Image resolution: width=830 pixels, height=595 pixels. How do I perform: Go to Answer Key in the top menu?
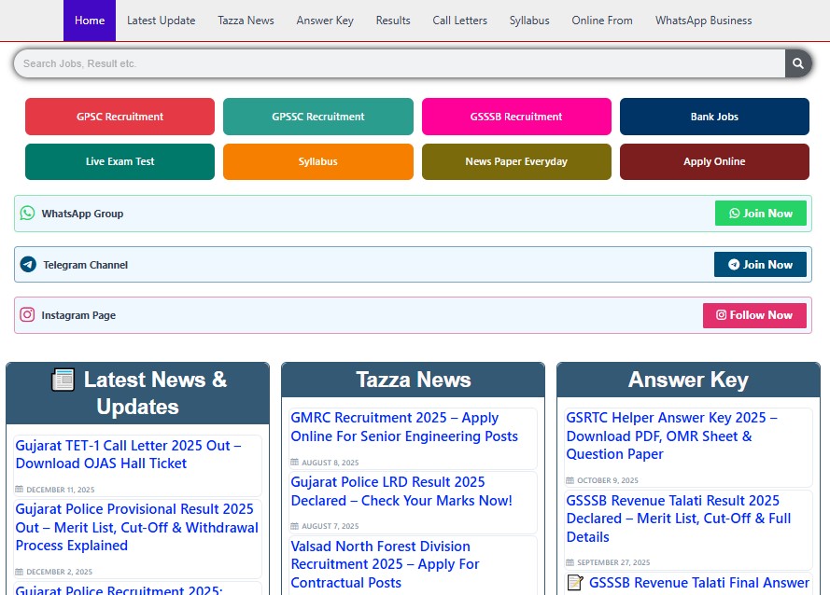(x=325, y=21)
